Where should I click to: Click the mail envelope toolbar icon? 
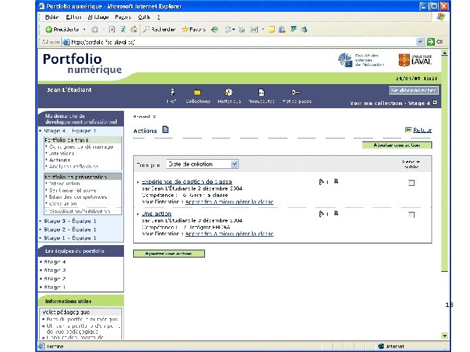coord(228,29)
